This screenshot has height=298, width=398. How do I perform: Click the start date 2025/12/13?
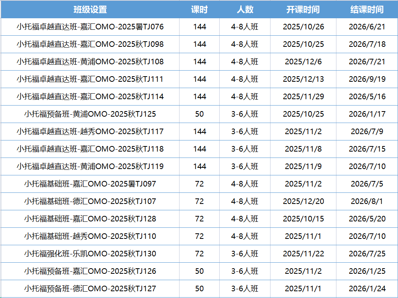point(303,79)
